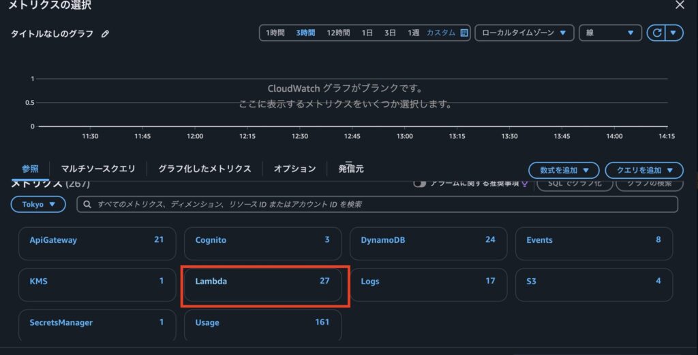This screenshot has width=698, height=355.
Task: Close the metrics selection dialog
Action: click(x=680, y=5)
